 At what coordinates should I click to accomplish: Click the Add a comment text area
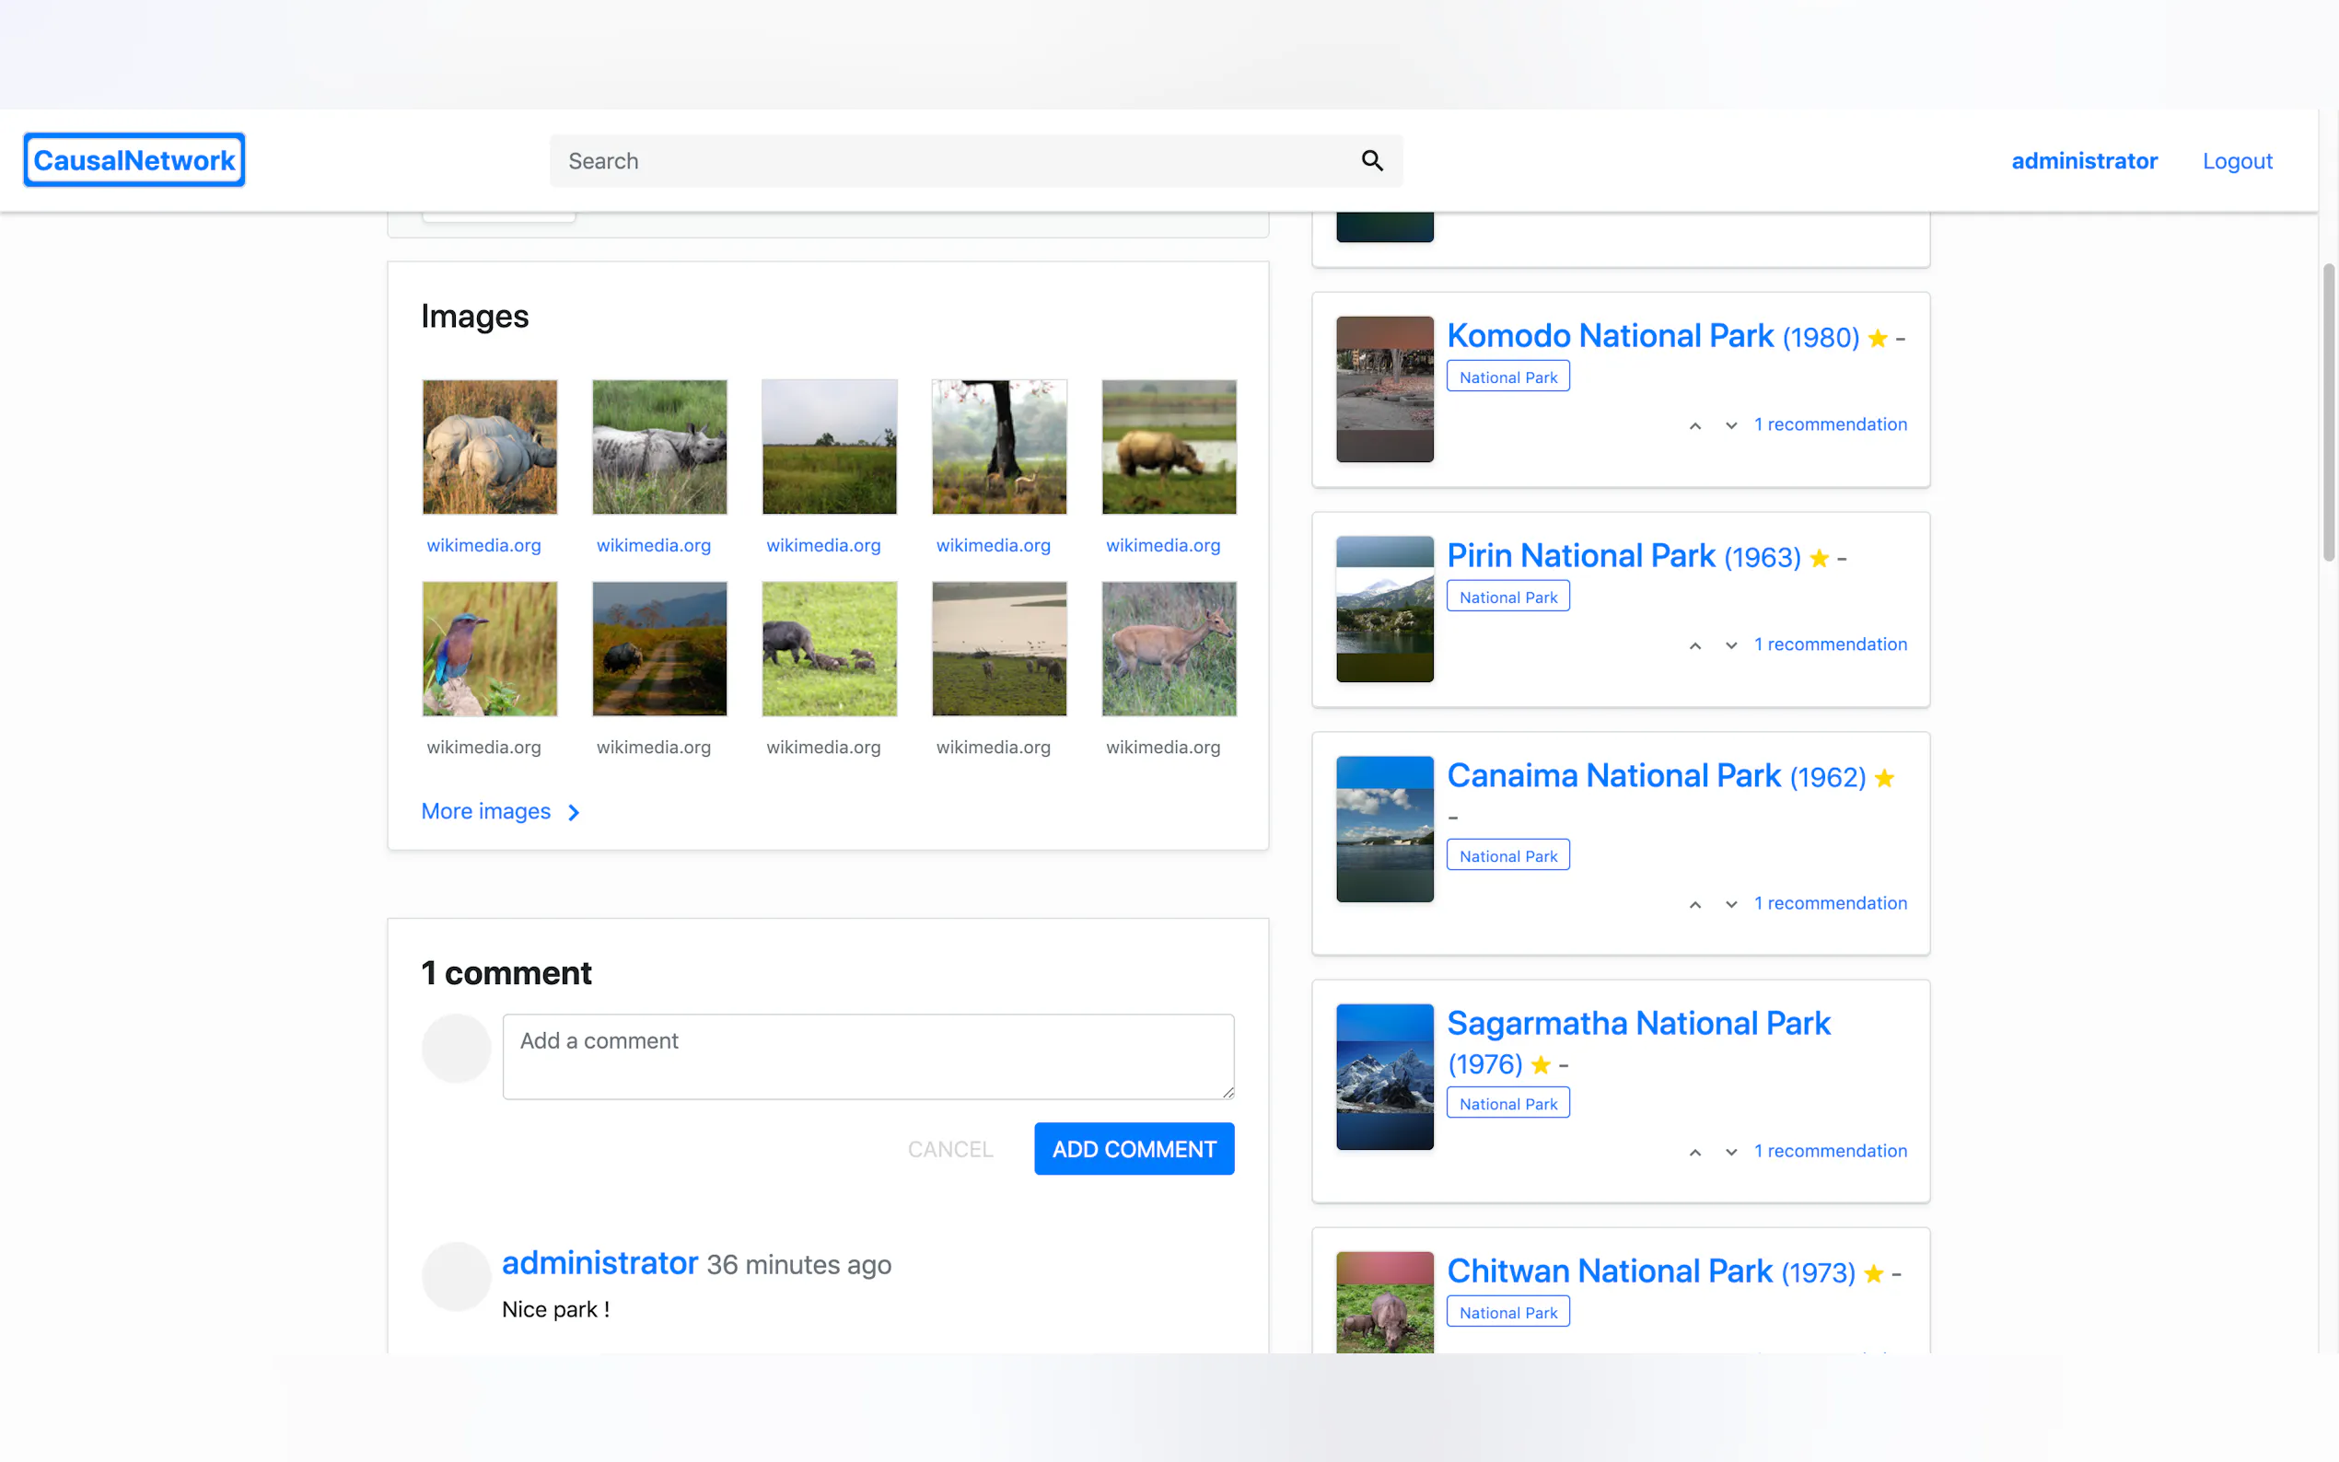pos(867,1056)
